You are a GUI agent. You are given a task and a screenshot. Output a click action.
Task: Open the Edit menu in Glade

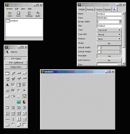17,9
